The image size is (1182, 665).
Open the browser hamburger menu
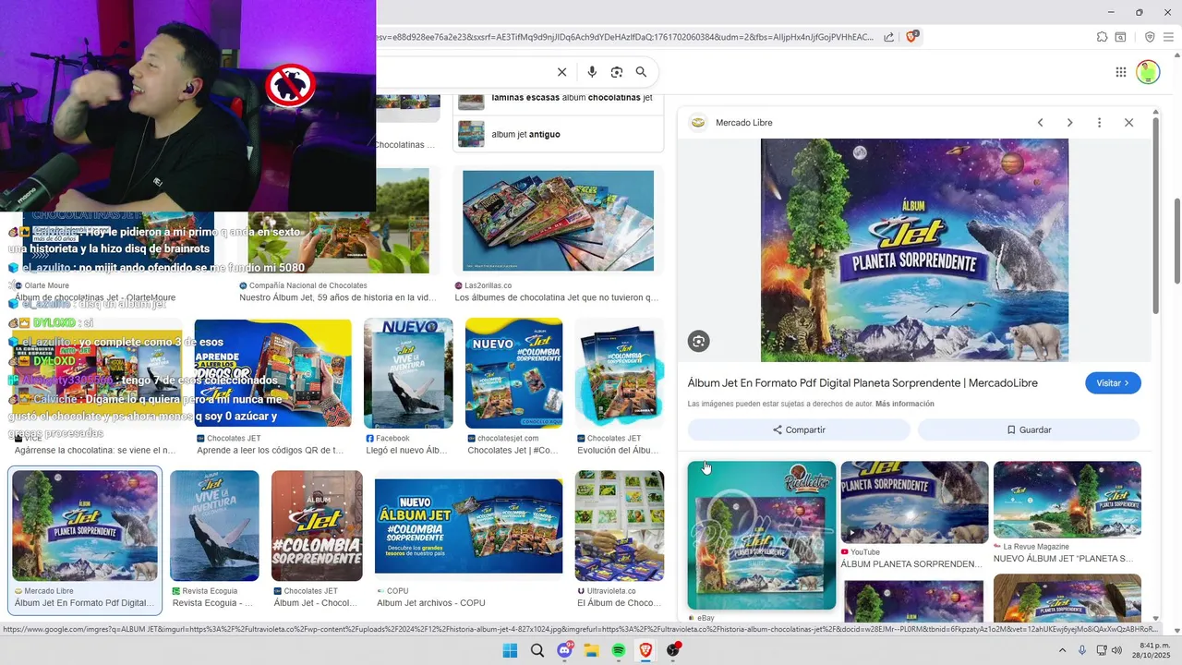tap(1170, 37)
